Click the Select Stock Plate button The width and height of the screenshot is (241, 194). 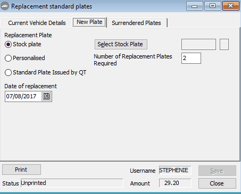click(121, 44)
